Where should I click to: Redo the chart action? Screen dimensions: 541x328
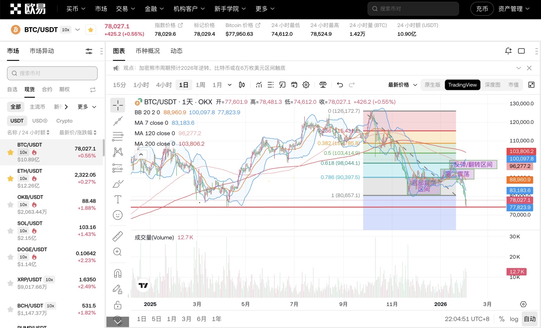352,85
